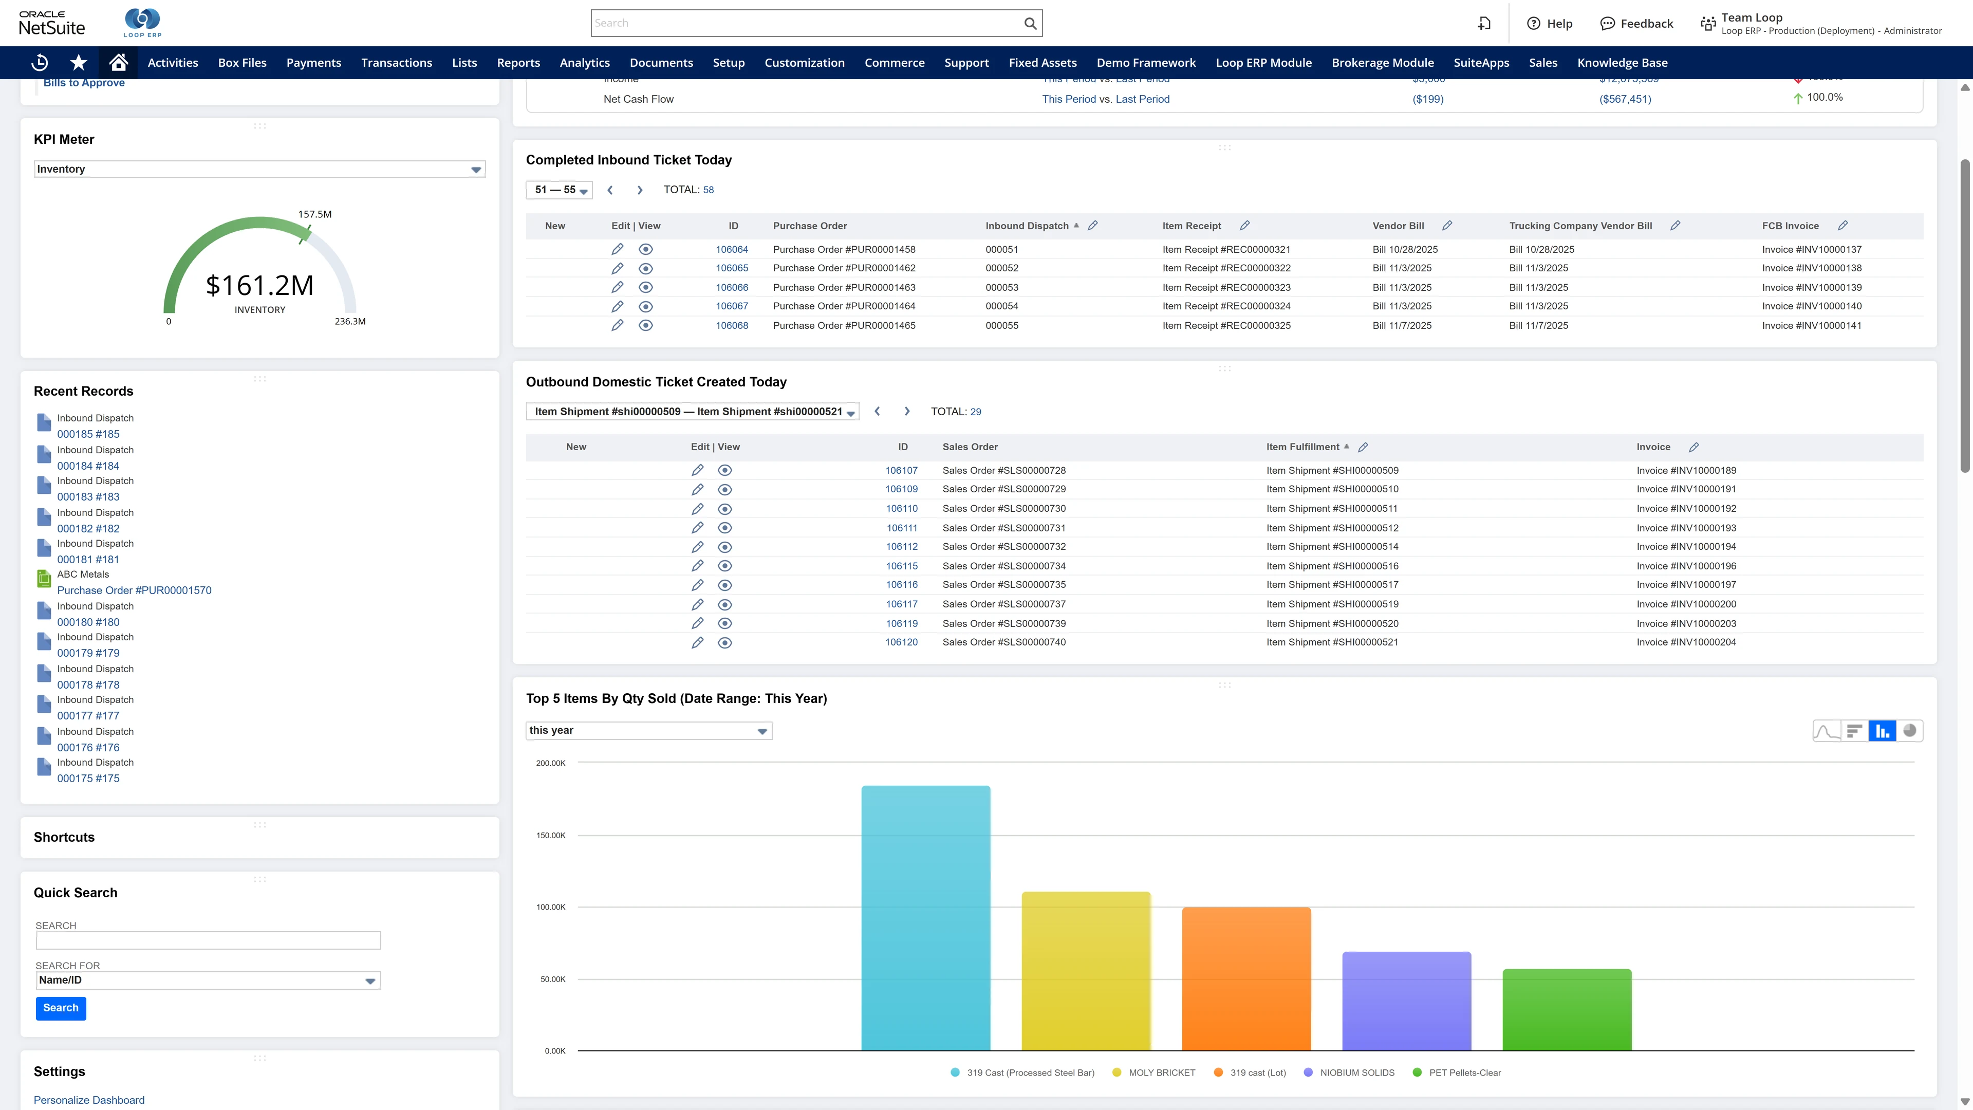Image resolution: width=1973 pixels, height=1110 pixels.
Task: Edit the FCB Invoice column pencil
Action: tap(1843, 225)
